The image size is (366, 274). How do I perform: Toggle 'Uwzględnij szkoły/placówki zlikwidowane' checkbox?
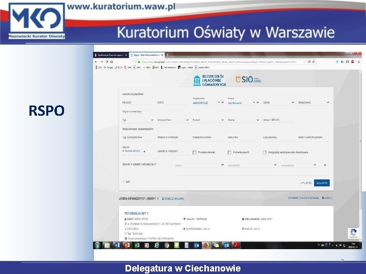[264, 152]
